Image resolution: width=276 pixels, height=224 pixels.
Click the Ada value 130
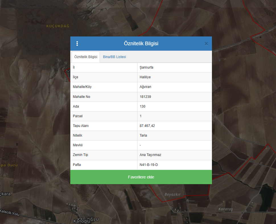143,106
